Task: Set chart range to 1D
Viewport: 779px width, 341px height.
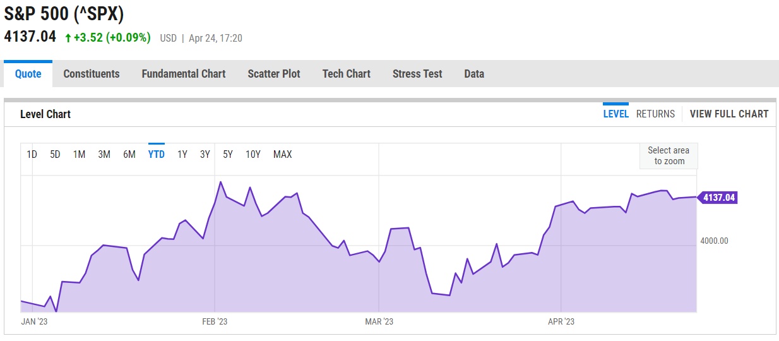Action: [32, 154]
